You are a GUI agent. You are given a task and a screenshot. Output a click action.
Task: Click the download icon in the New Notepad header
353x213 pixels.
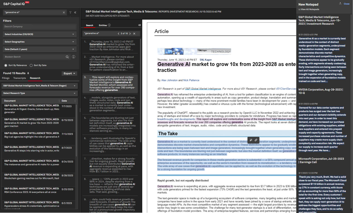pyautogui.click(x=340, y=4)
